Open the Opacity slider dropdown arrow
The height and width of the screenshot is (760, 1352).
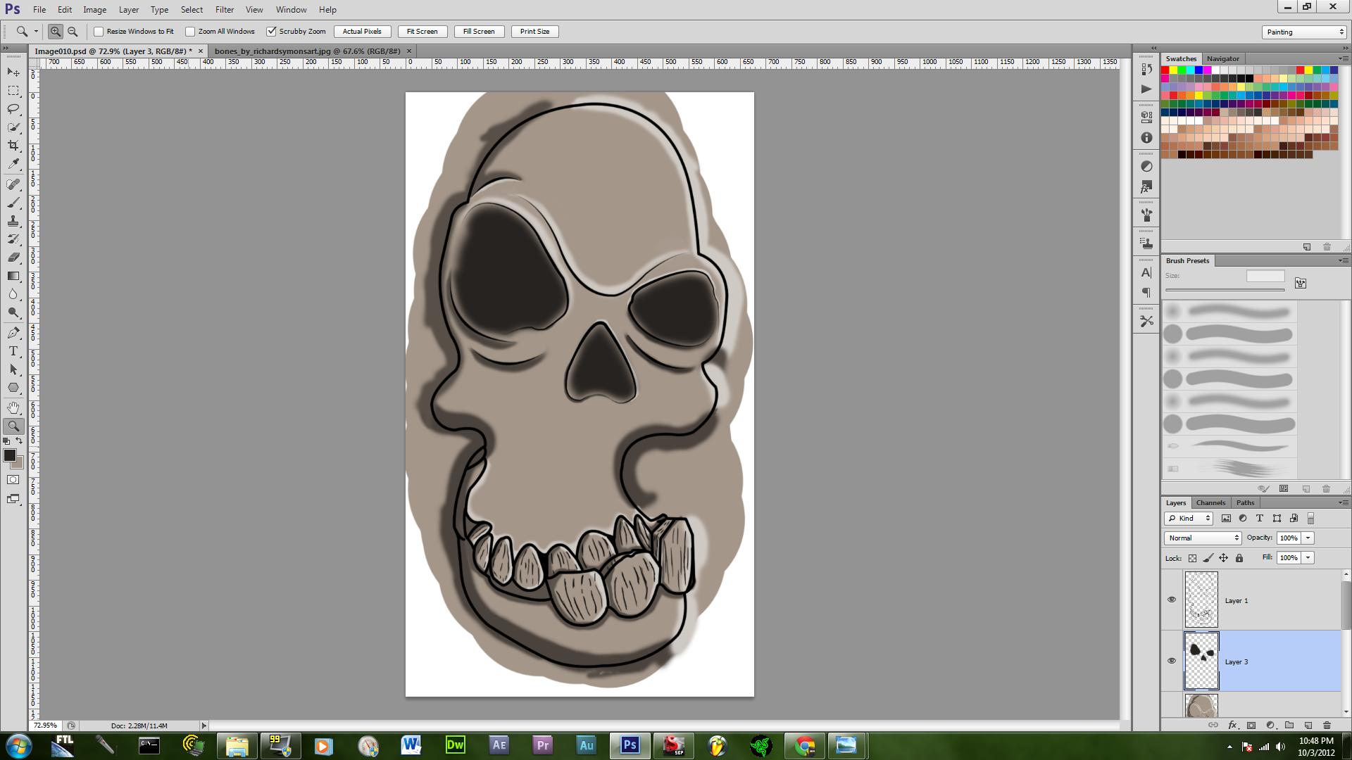1308,538
